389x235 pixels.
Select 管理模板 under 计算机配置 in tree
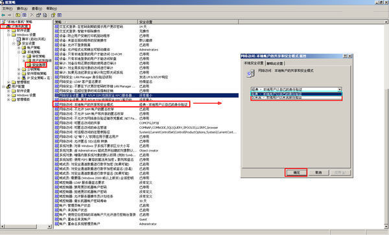23,82
